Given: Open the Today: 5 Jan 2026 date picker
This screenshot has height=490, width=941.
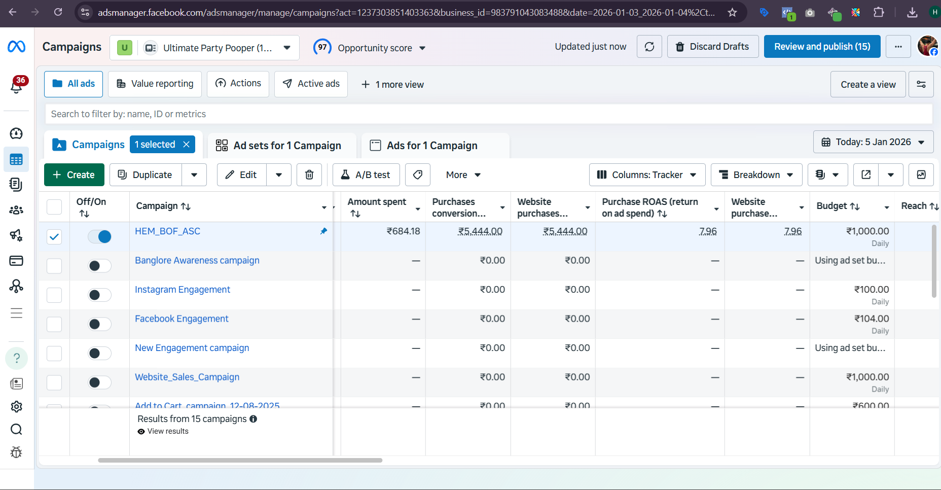Looking at the screenshot, I should point(873,142).
